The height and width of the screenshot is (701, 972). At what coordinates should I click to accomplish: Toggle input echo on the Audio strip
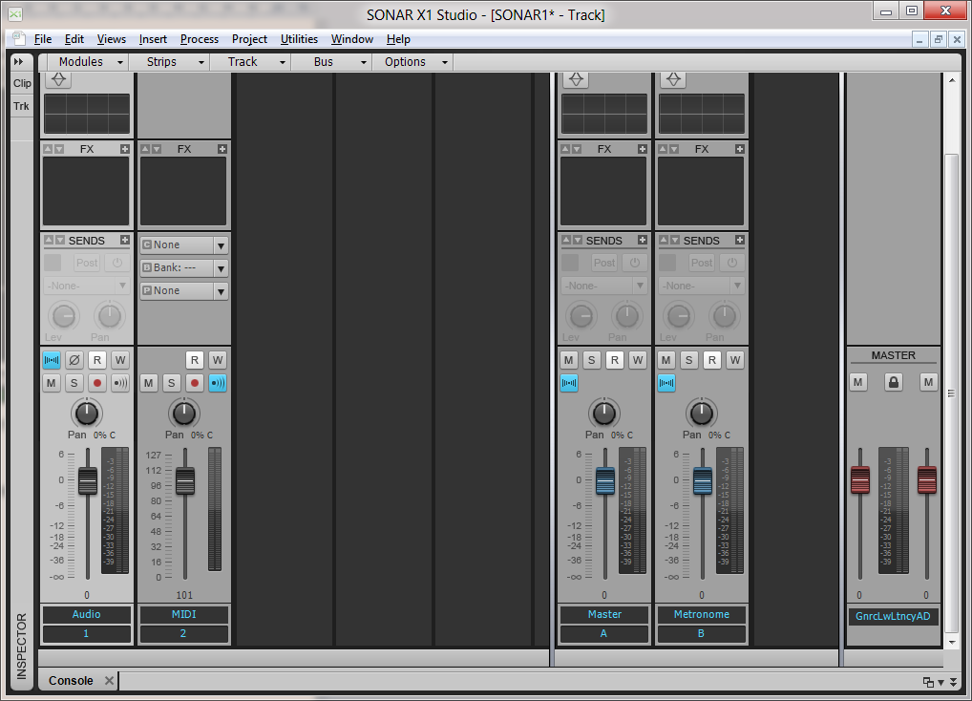(120, 383)
